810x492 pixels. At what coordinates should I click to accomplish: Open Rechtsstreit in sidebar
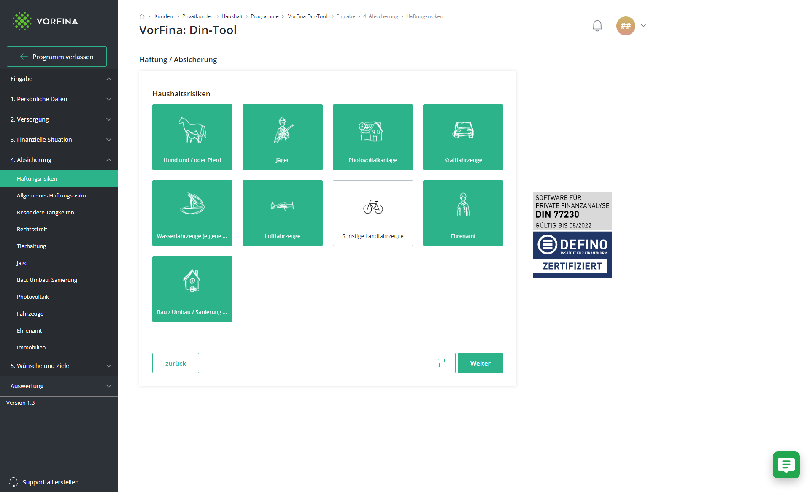[x=59, y=229]
